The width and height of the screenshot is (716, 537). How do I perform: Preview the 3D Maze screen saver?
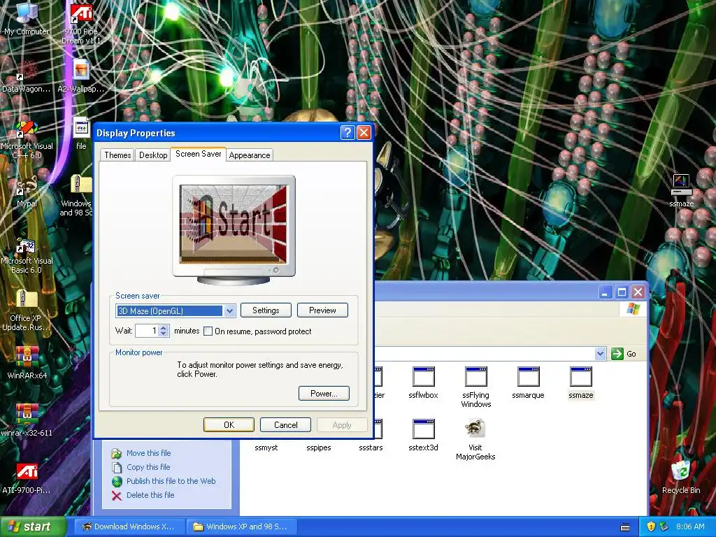click(322, 310)
